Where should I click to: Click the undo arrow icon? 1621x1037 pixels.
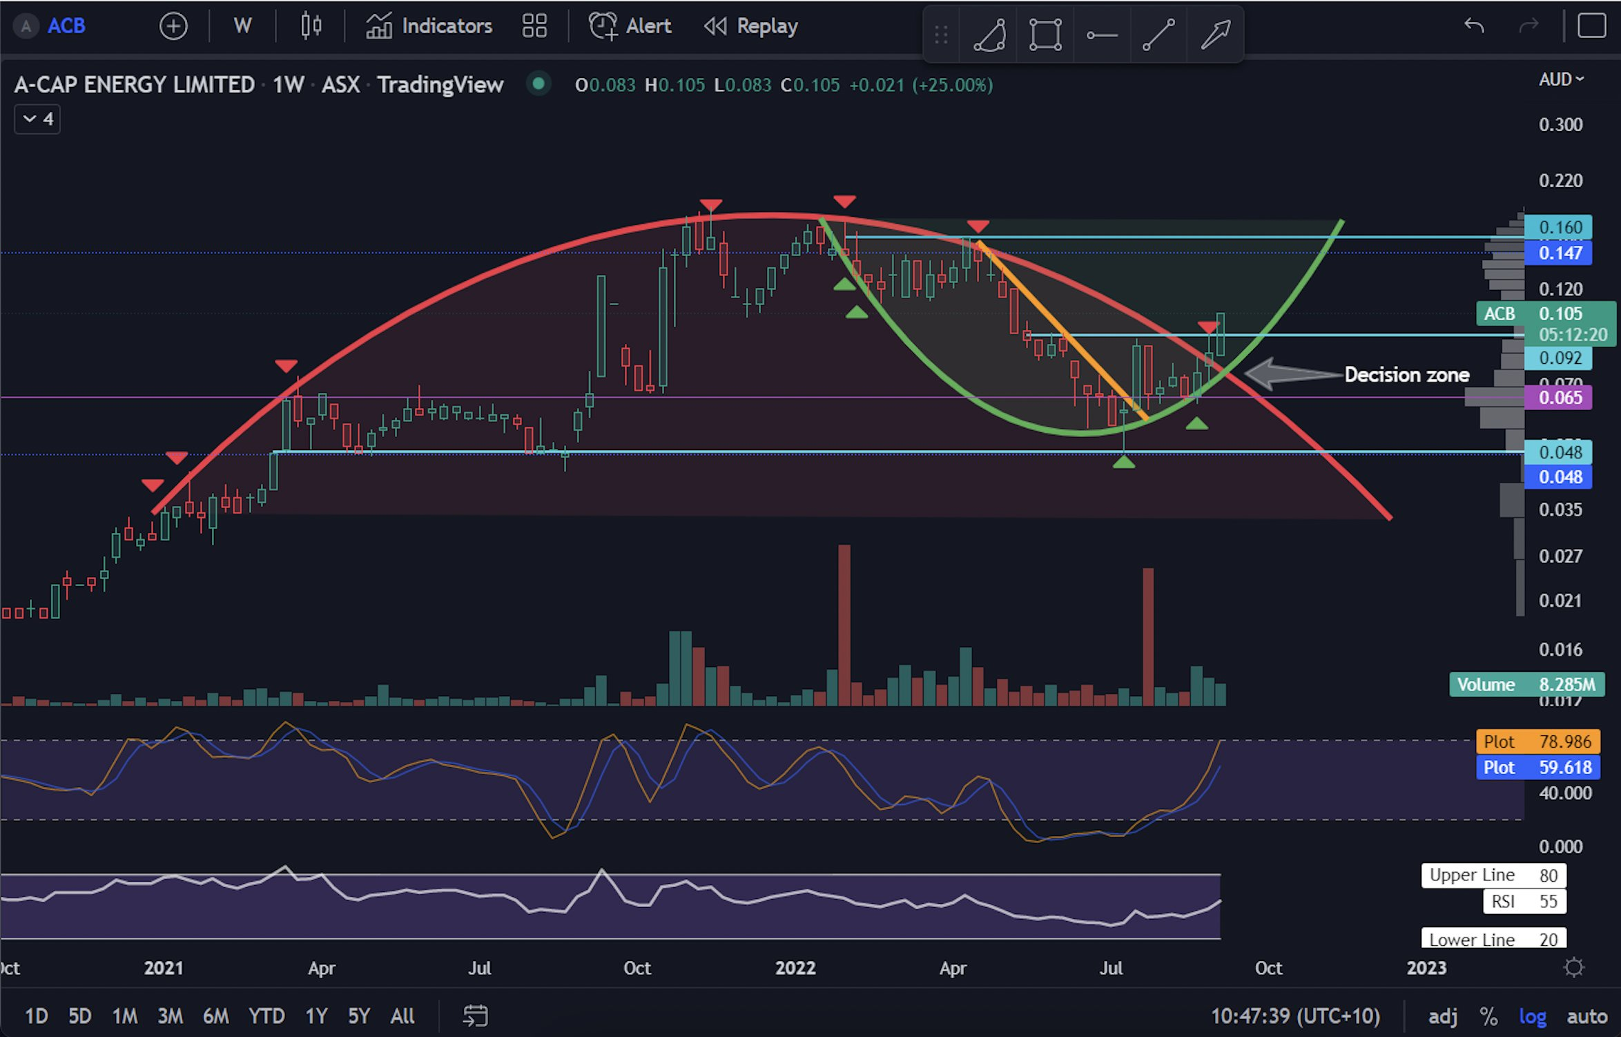point(1473,27)
